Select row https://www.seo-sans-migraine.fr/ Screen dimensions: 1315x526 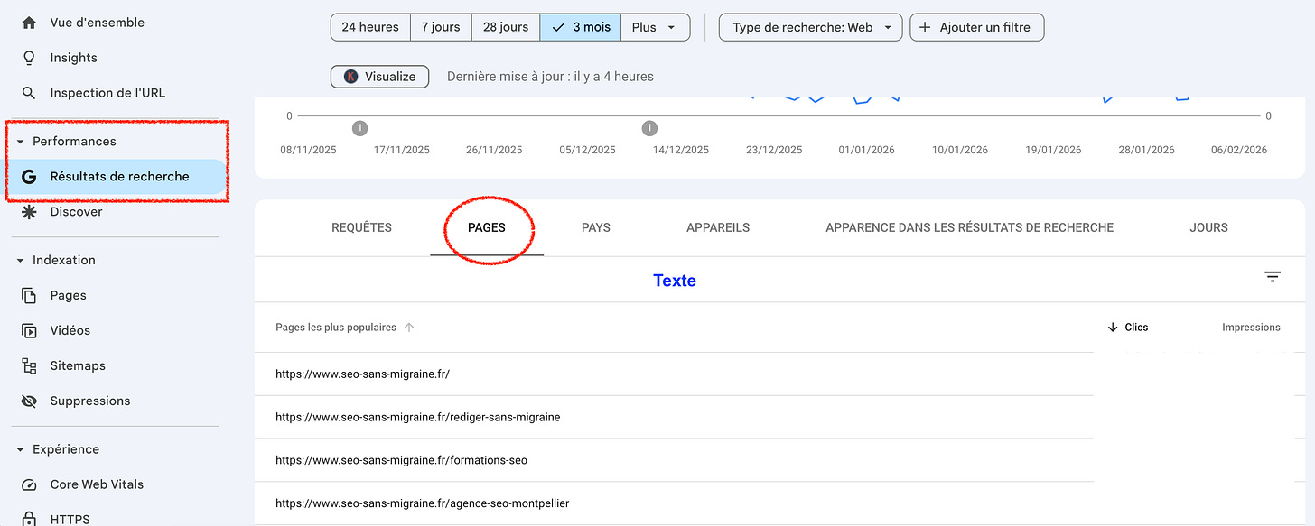tap(674, 374)
